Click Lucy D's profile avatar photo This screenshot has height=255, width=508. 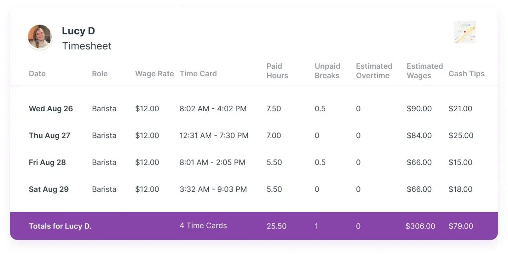pyautogui.click(x=40, y=37)
